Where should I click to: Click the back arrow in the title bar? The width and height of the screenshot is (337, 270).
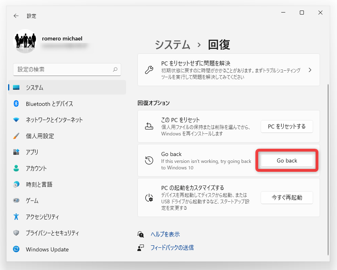click(x=16, y=16)
